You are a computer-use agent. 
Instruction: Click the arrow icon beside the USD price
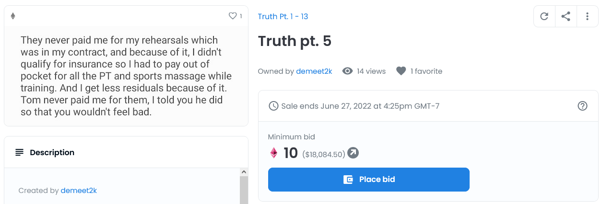[353, 153]
